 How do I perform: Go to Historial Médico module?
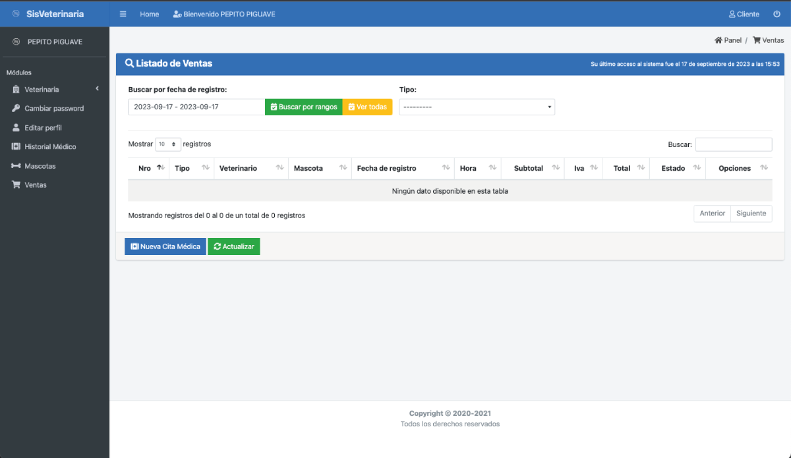(x=50, y=147)
